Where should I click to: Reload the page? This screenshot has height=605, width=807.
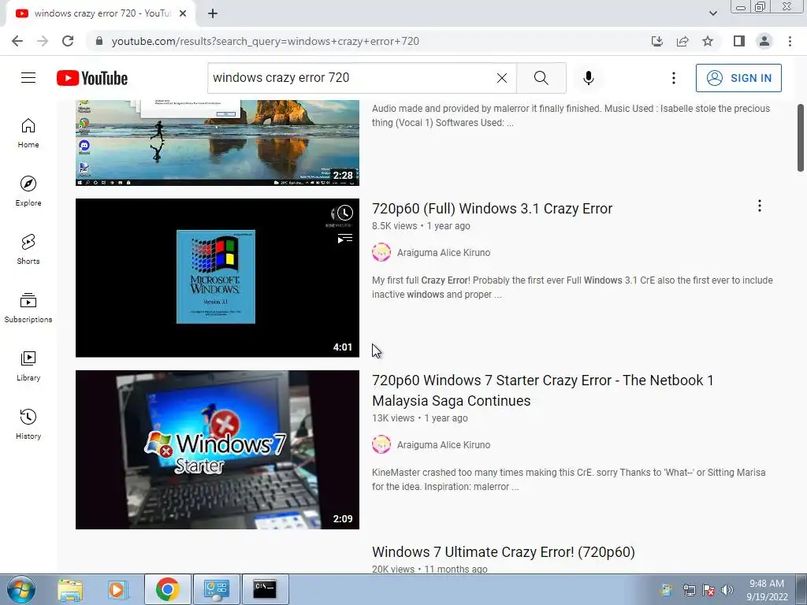(x=68, y=41)
